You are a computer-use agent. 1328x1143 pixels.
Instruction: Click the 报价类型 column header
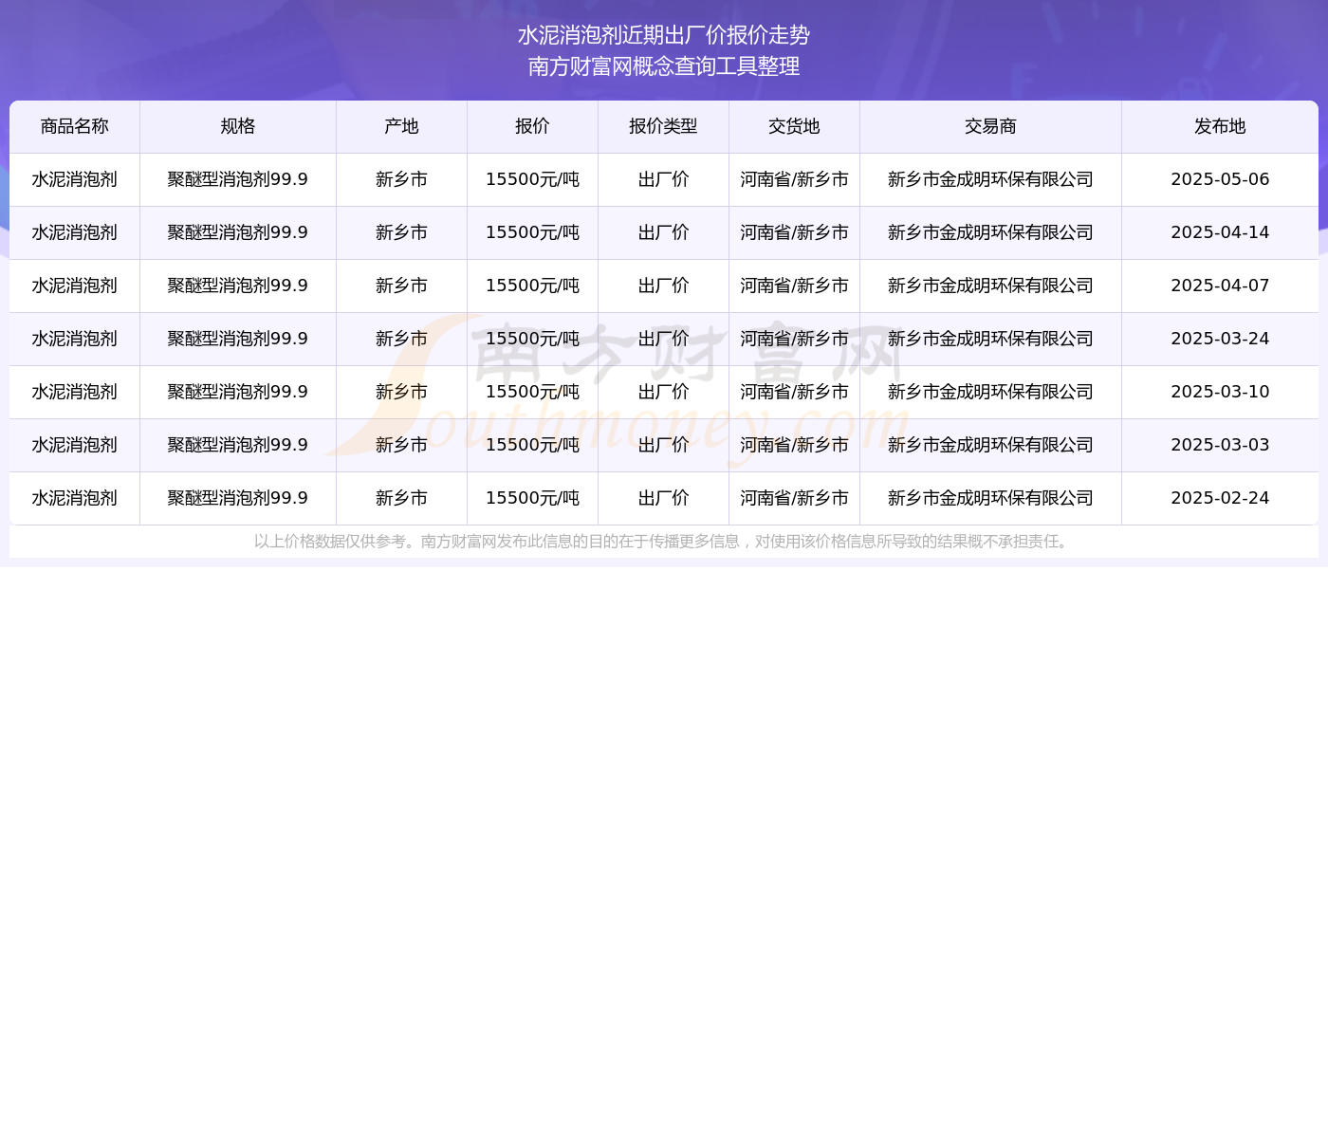point(663,126)
